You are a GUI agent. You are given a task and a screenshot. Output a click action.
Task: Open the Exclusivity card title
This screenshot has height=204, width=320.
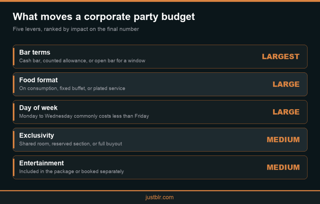click(x=37, y=135)
